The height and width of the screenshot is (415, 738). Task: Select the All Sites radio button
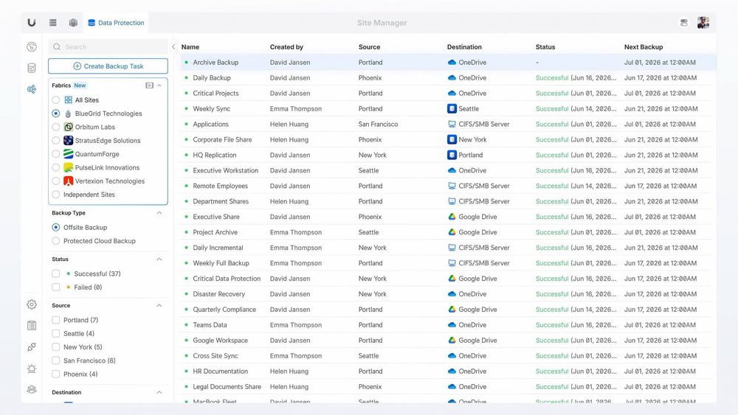point(56,100)
